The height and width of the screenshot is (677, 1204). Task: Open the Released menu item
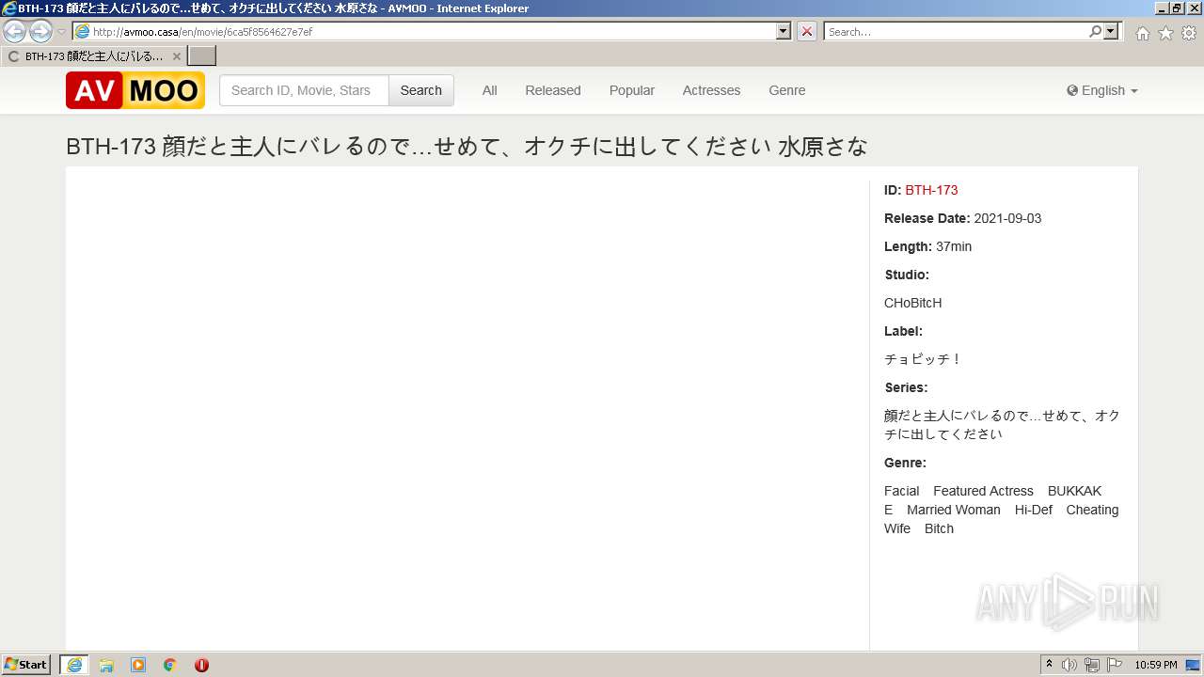pyautogui.click(x=553, y=90)
